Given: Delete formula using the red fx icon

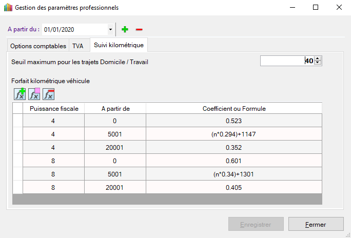Looking at the screenshot, I should click(x=49, y=94).
